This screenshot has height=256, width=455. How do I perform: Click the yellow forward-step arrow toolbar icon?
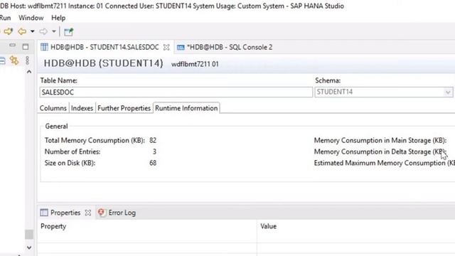(8, 31)
